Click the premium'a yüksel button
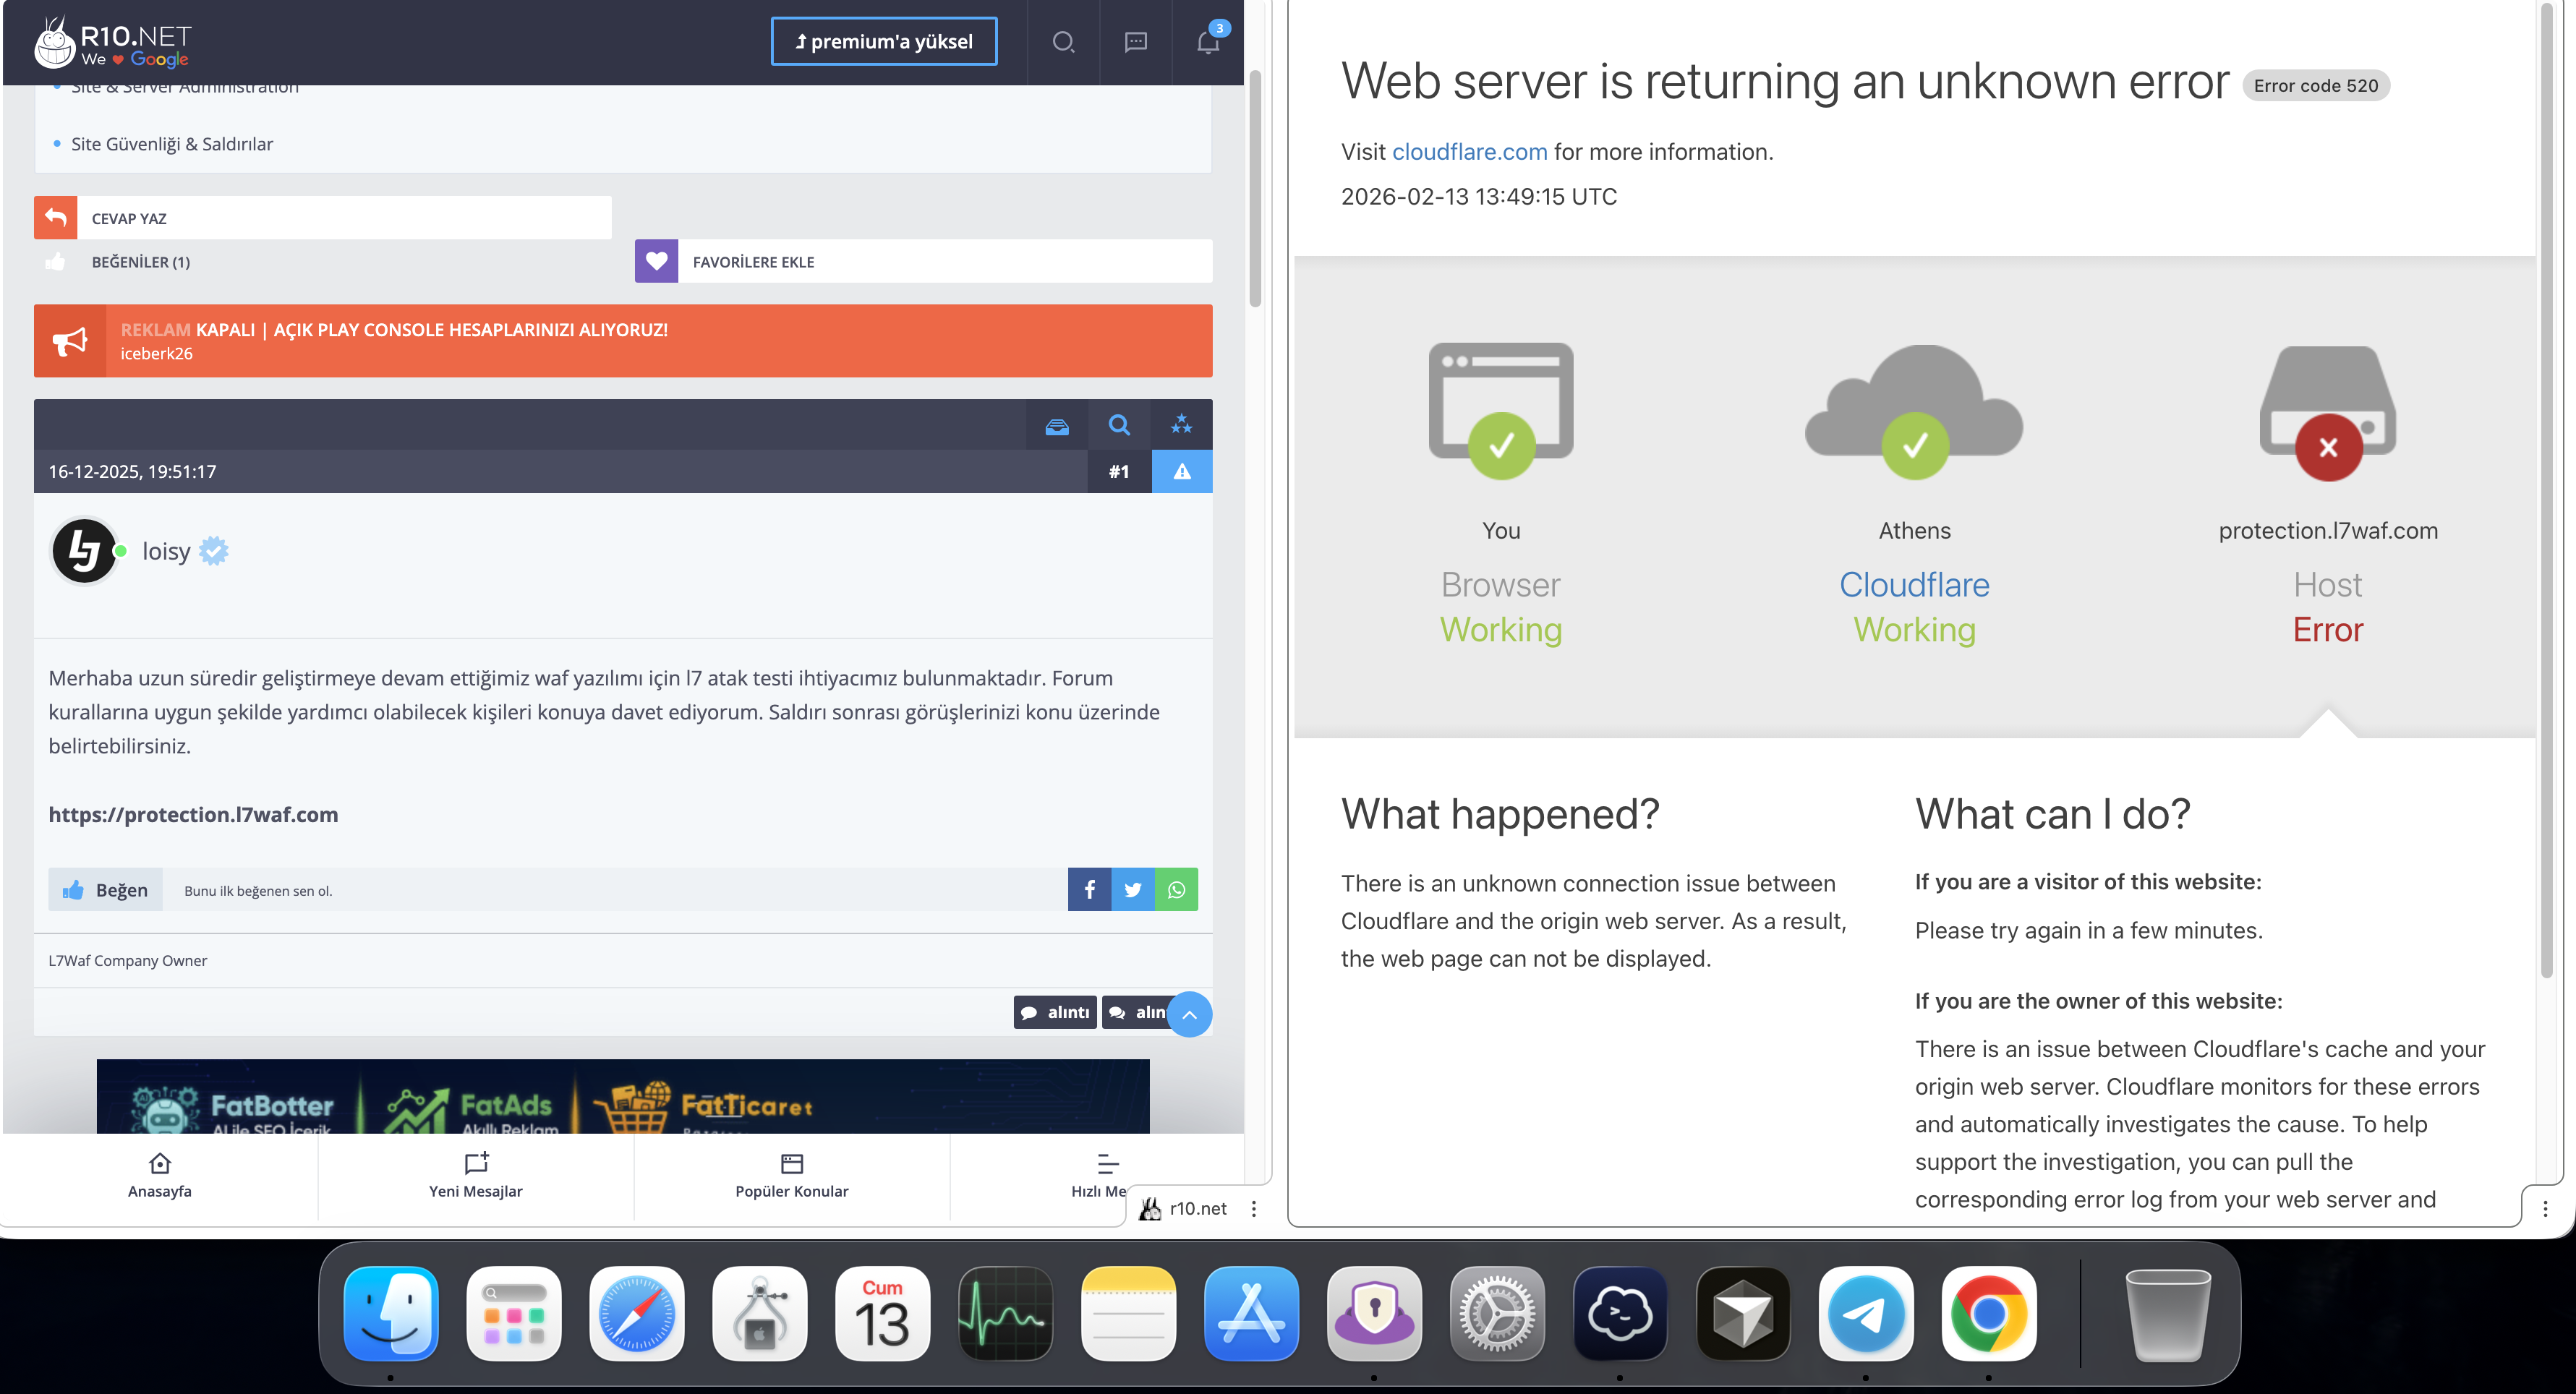This screenshot has width=2576, height=1394. pyautogui.click(x=884, y=42)
